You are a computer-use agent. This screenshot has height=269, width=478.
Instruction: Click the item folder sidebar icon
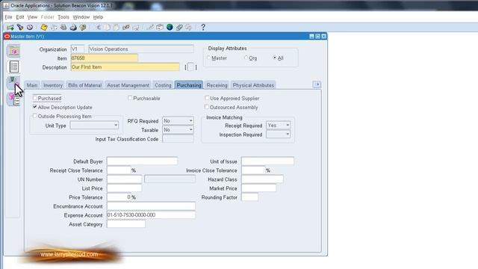coord(14,51)
